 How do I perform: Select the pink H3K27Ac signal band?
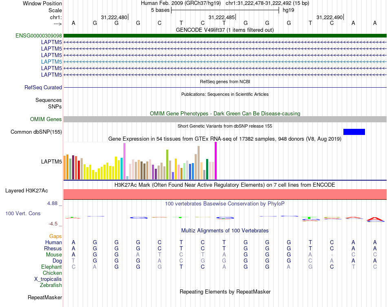tap(225, 194)
